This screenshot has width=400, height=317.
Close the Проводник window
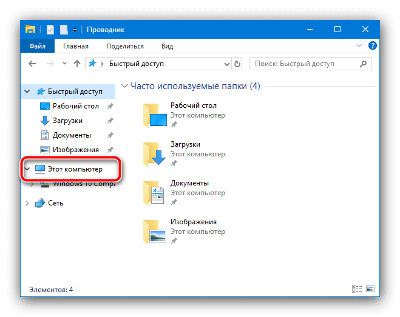(x=365, y=29)
